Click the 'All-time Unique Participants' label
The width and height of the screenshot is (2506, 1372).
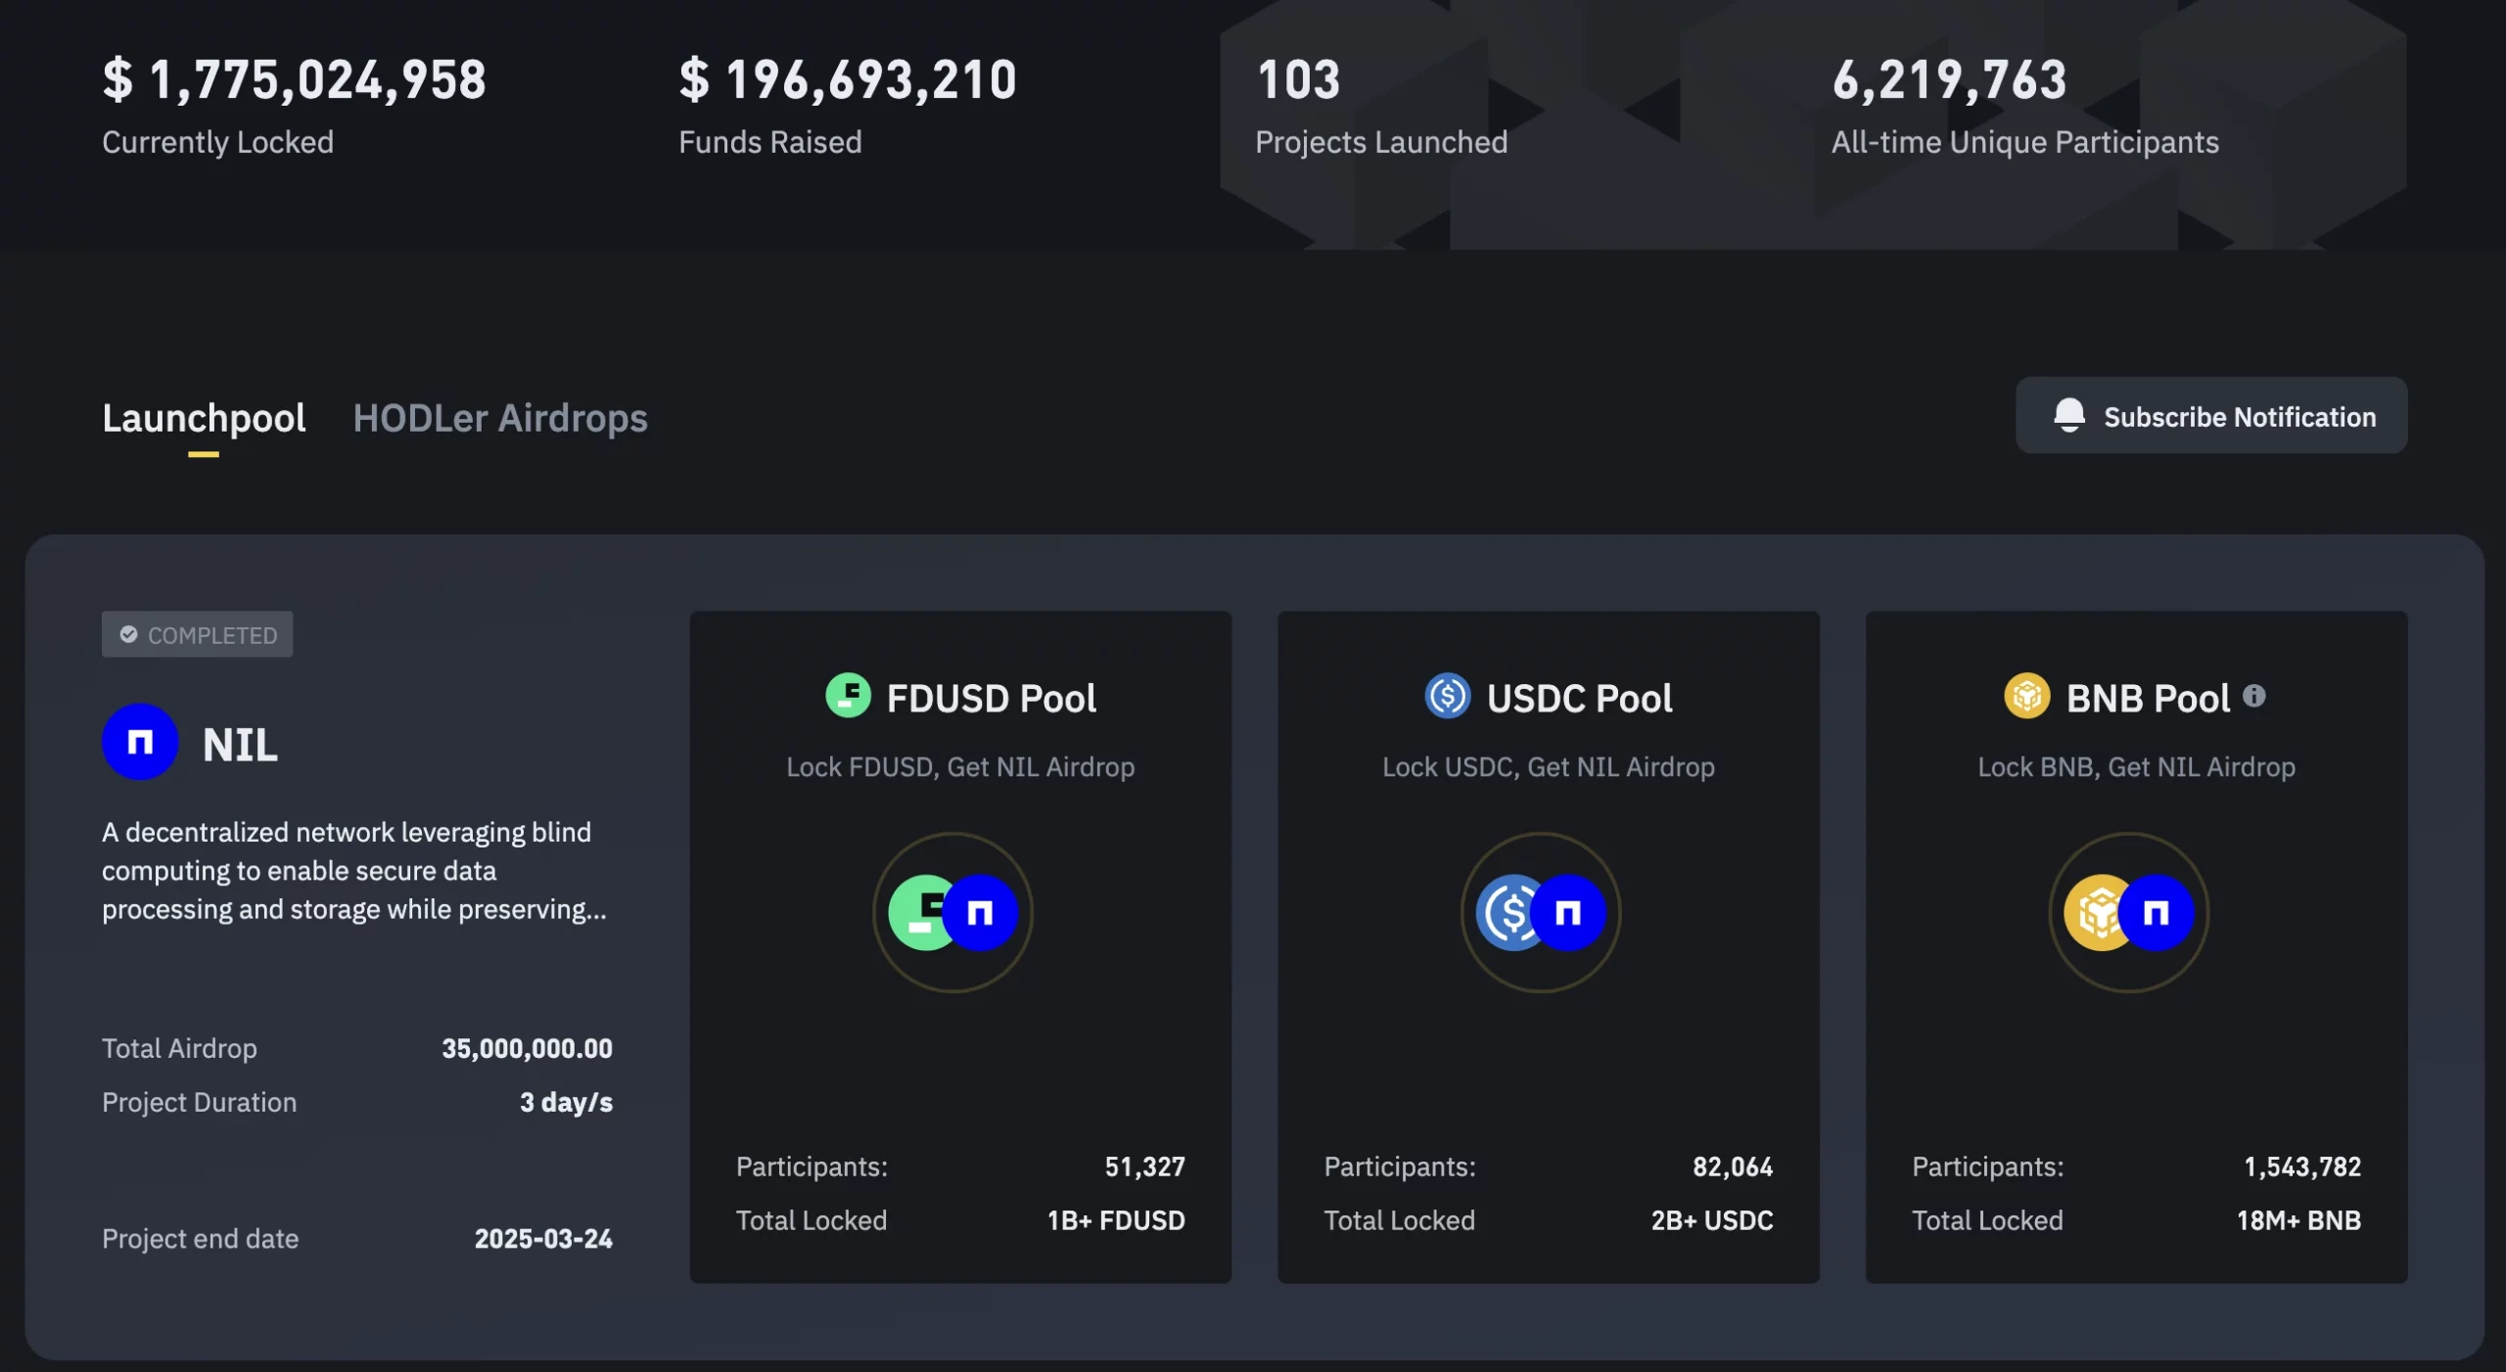click(x=2025, y=143)
